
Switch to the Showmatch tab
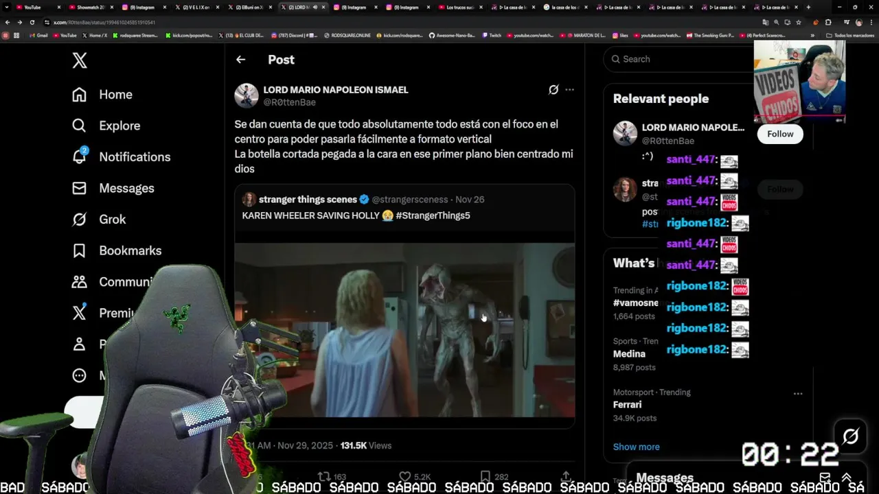91,7
